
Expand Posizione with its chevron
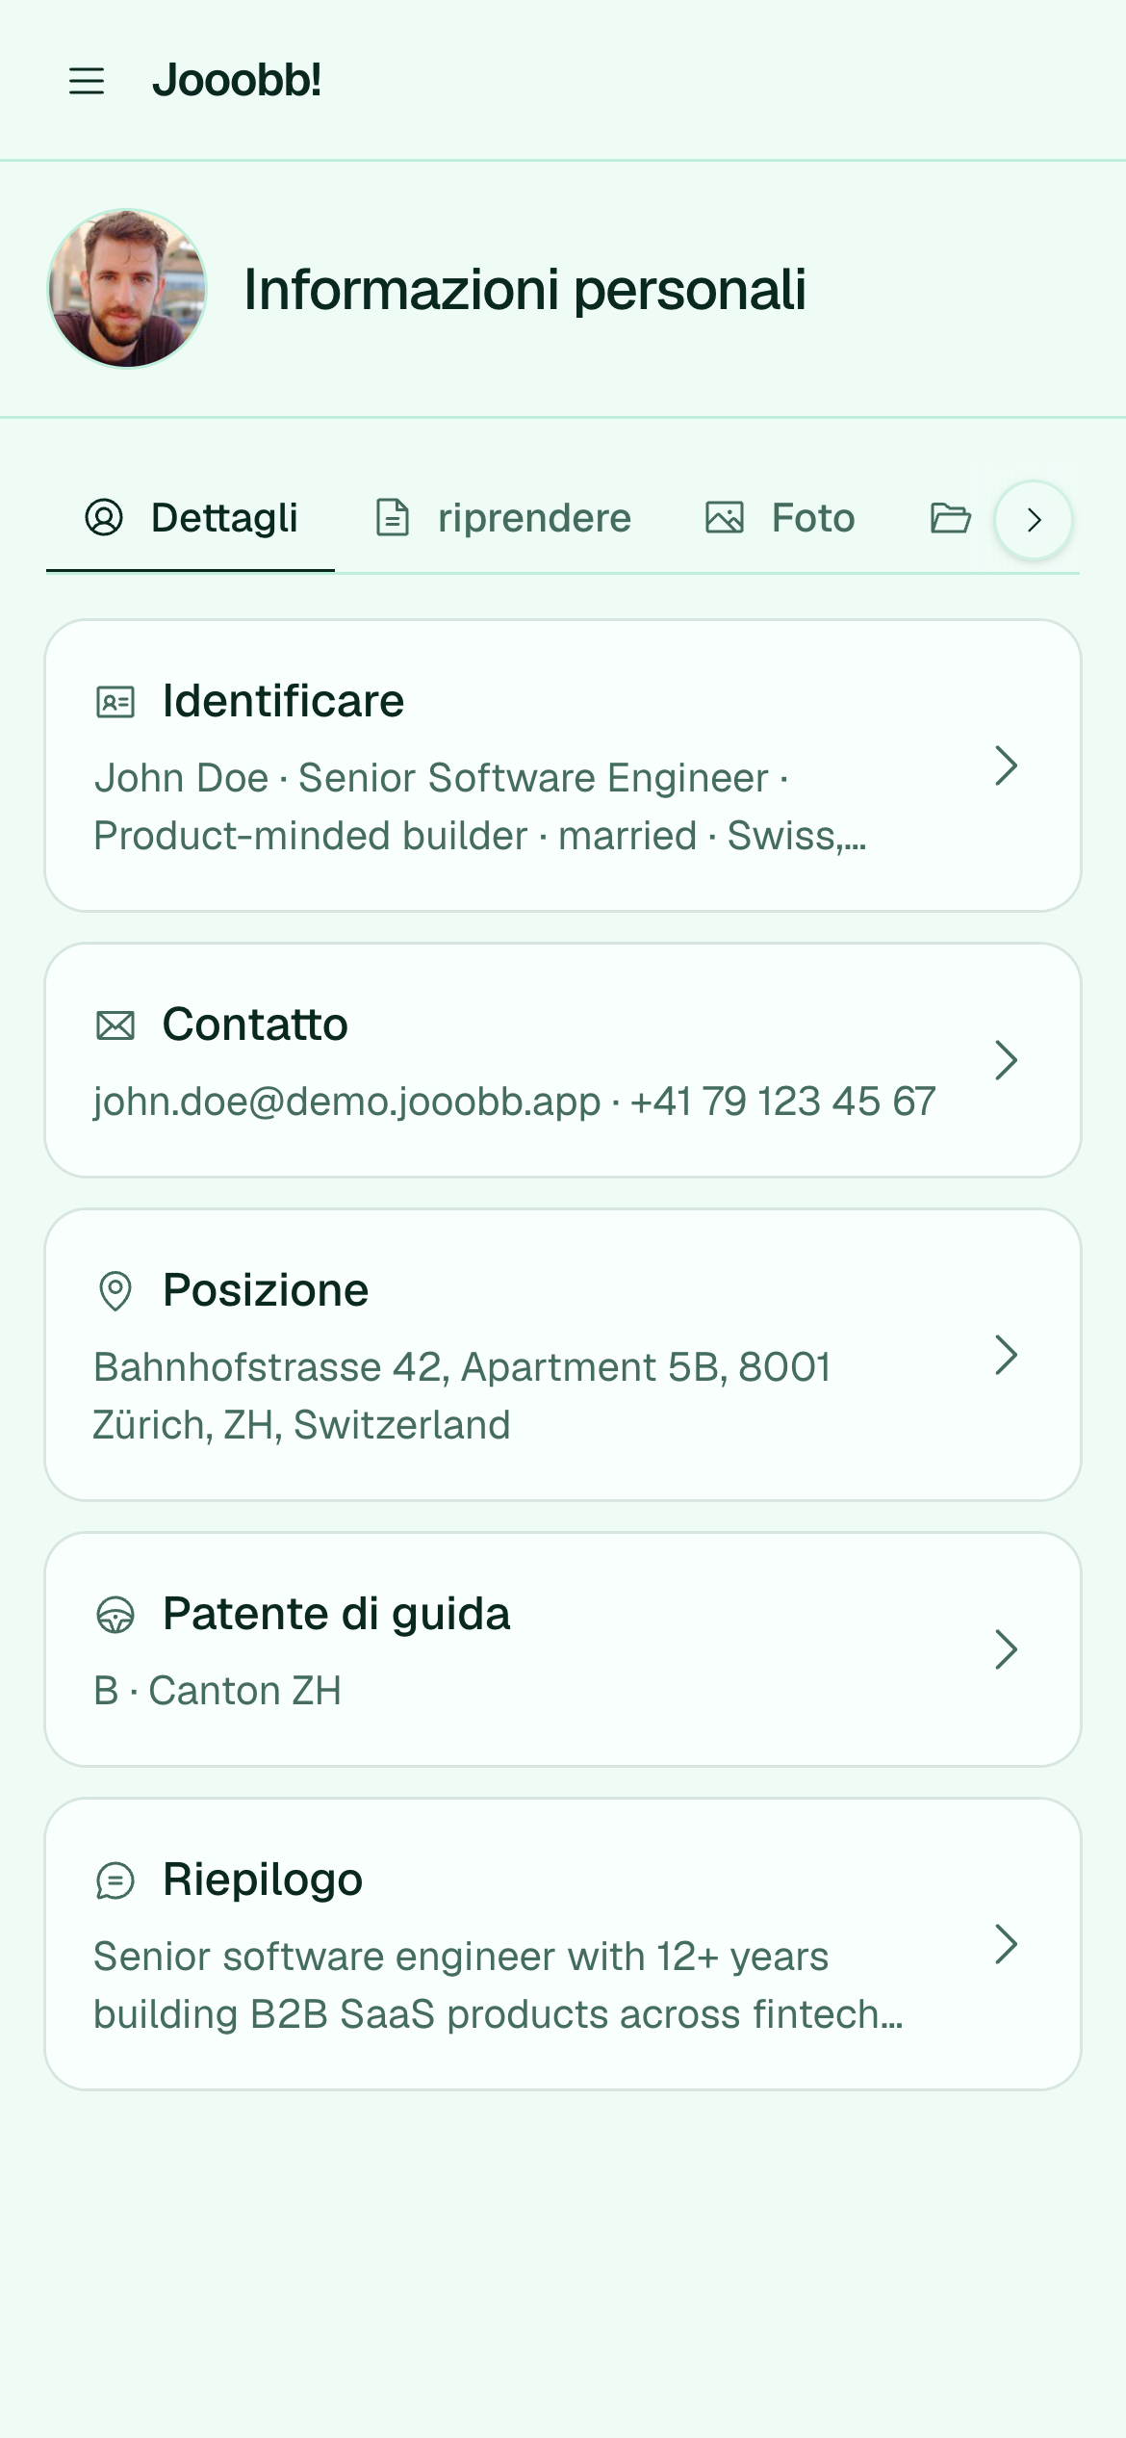coord(1006,1355)
